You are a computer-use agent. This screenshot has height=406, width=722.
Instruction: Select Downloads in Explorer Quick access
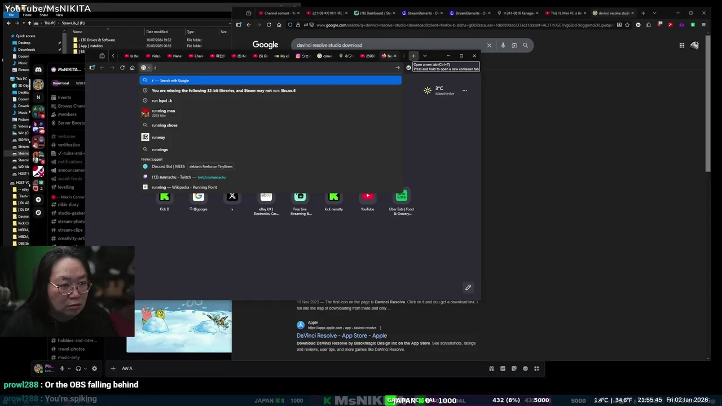click(x=26, y=50)
